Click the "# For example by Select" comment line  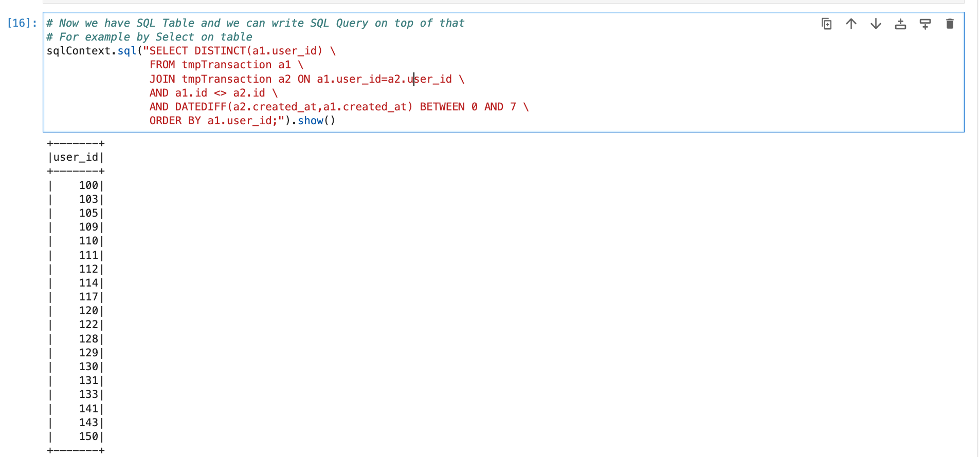(149, 37)
